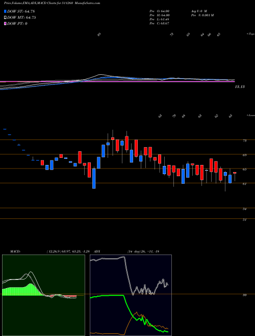Click the ADX (14 day) values text

(x=143, y=251)
